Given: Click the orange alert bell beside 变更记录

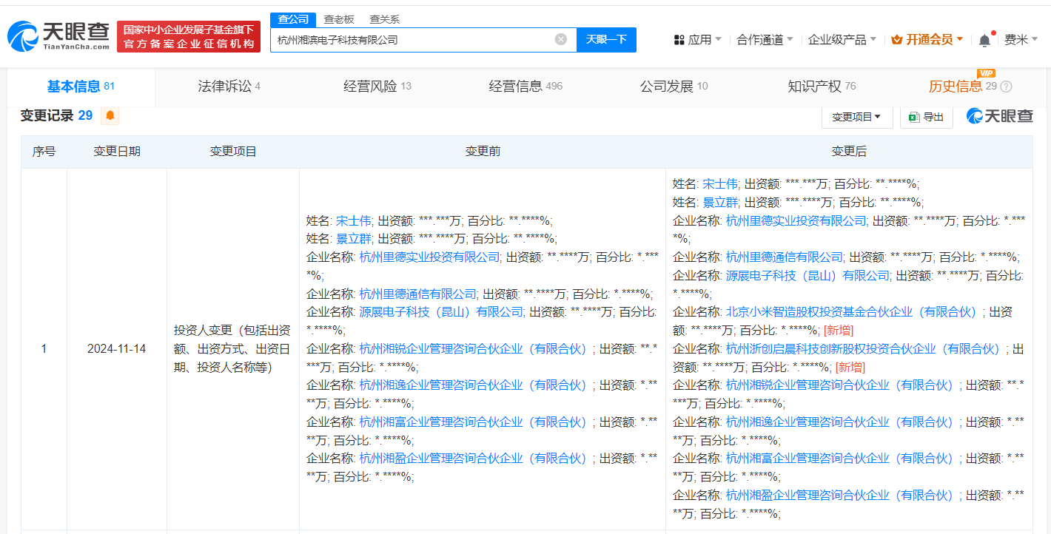Looking at the screenshot, I should click(110, 115).
